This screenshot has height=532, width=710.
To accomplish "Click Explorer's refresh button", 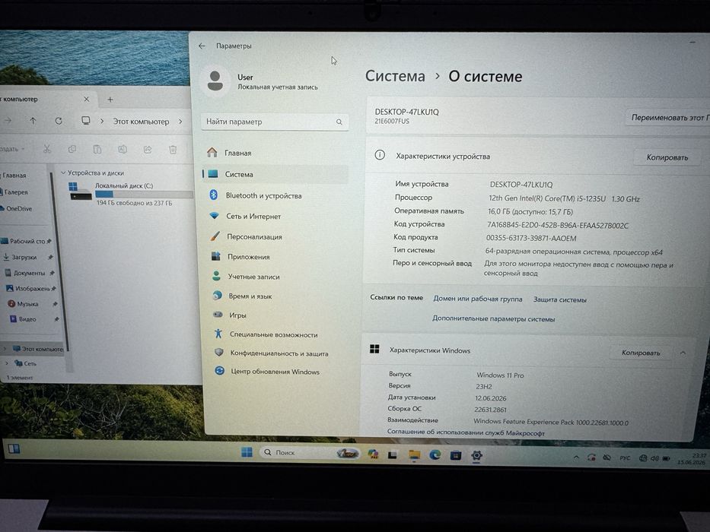I will click(59, 121).
